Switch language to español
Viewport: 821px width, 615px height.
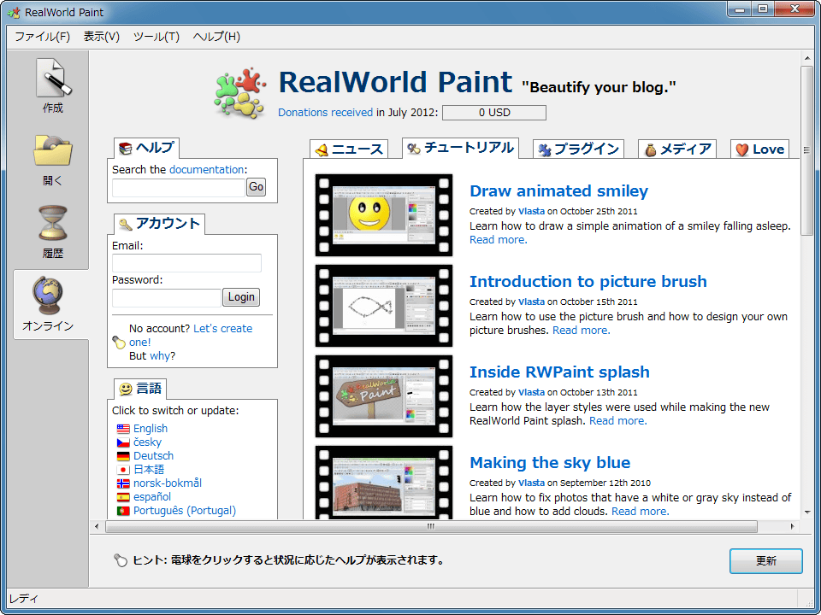point(152,497)
